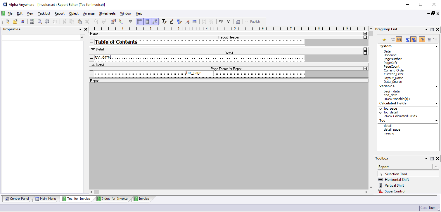Click <New Variable(s)> link
Screen dimensions: 441x212
[397, 99]
